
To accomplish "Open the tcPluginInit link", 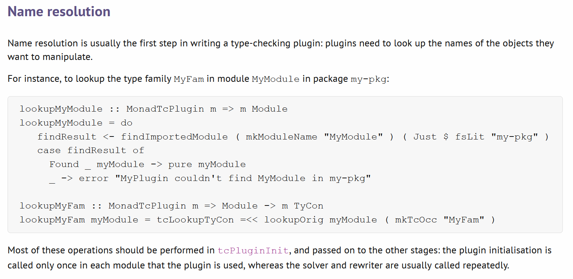I will [253, 251].
